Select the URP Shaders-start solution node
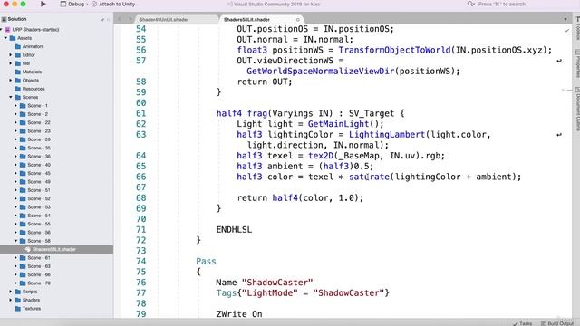This screenshot has height=326, width=580. (x=35, y=30)
